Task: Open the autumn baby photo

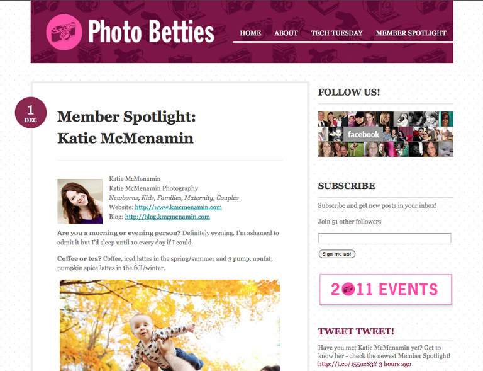Action: pyautogui.click(x=170, y=325)
